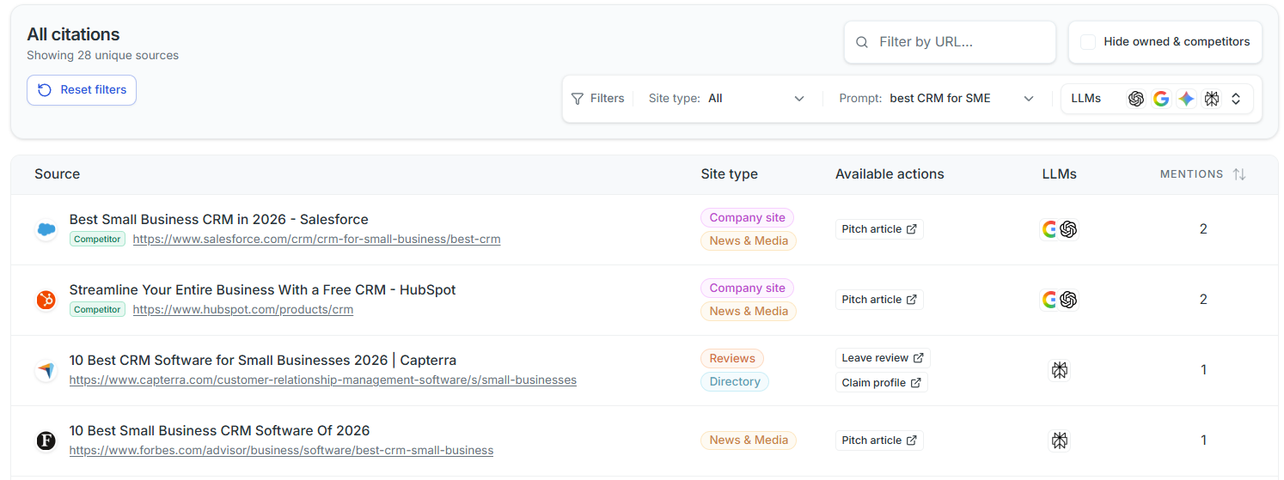Click mentions count 1 in Capterra row
Screen dimensions: 1284x480
pyautogui.click(x=1203, y=370)
